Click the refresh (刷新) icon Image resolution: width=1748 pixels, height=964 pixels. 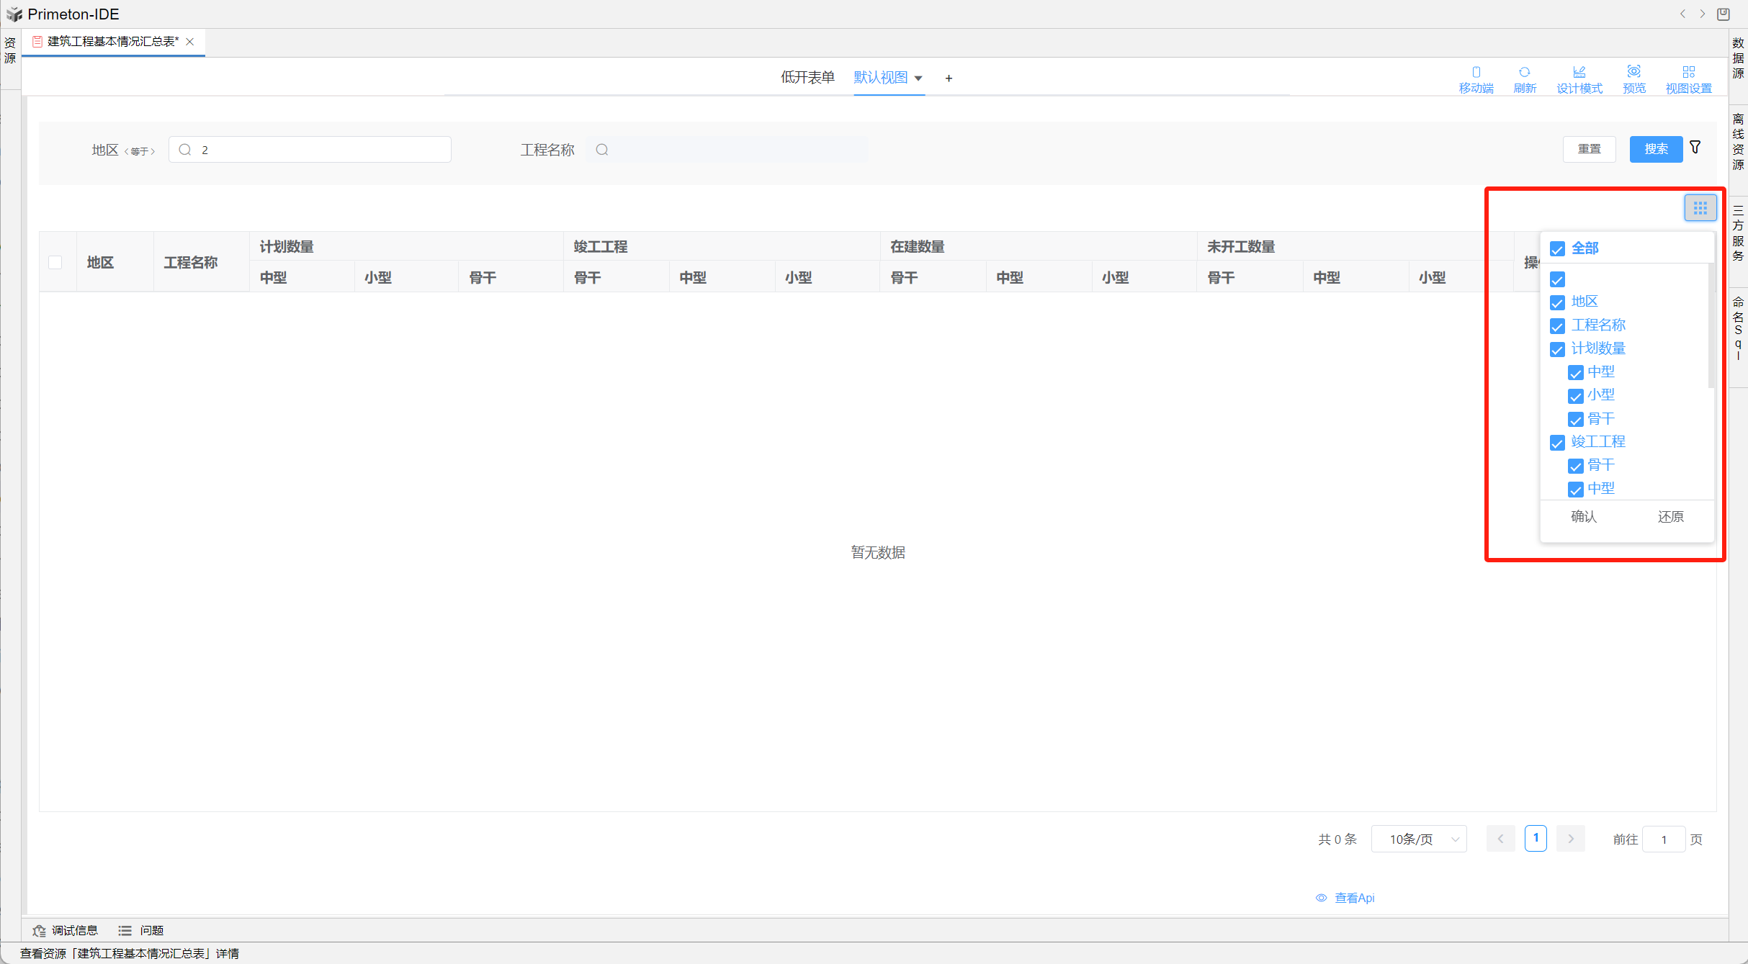(x=1524, y=72)
